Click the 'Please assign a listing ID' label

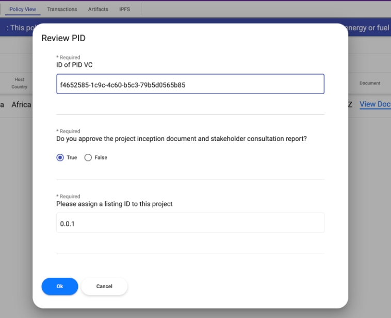(x=114, y=204)
